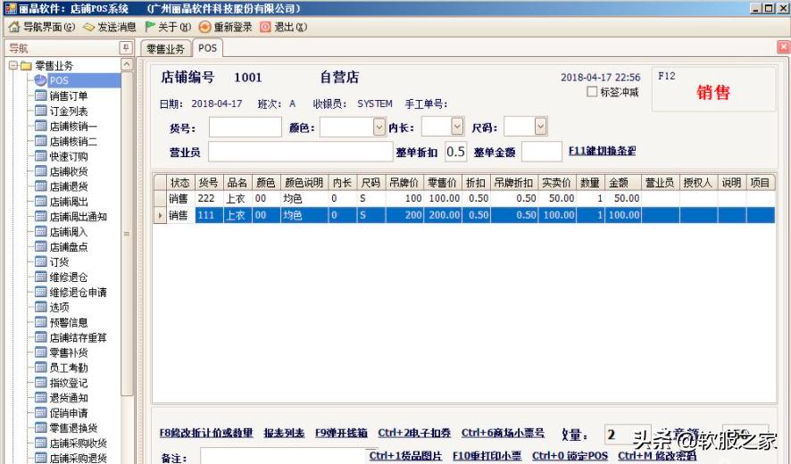Click the 货号 input field
This screenshot has height=464, width=791.
(x=246, y=127)
